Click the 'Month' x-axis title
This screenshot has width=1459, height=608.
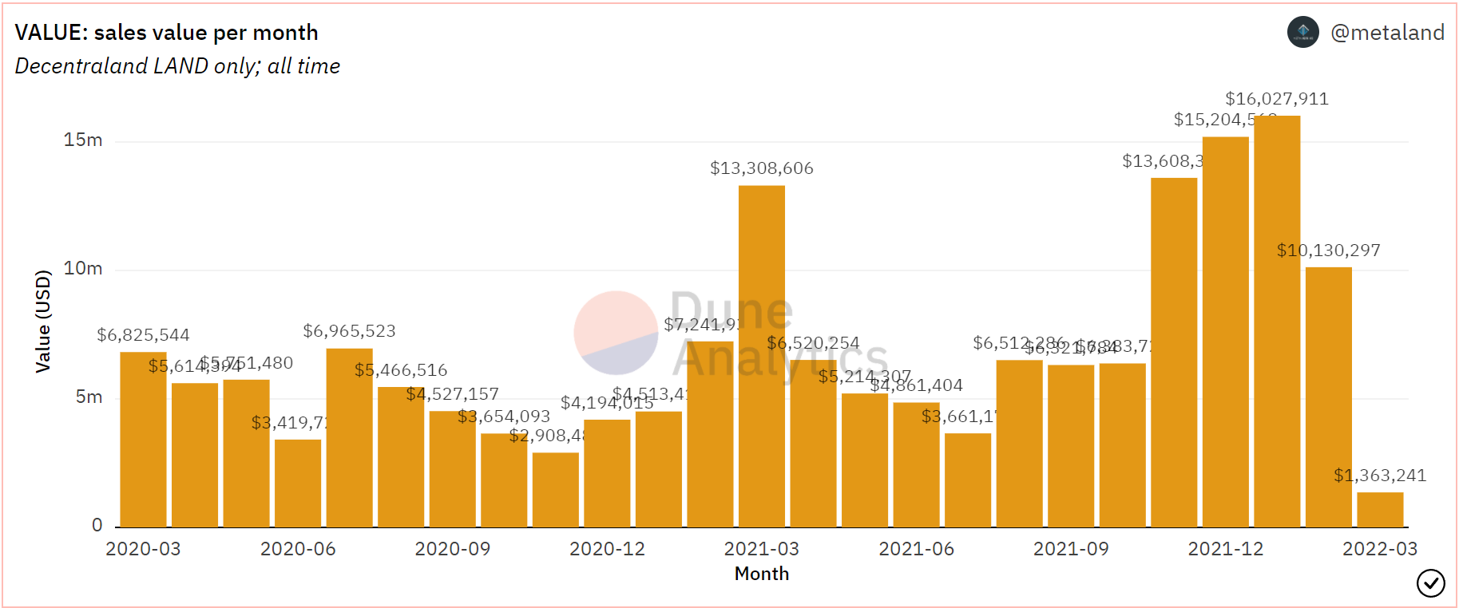click(761, 574)
